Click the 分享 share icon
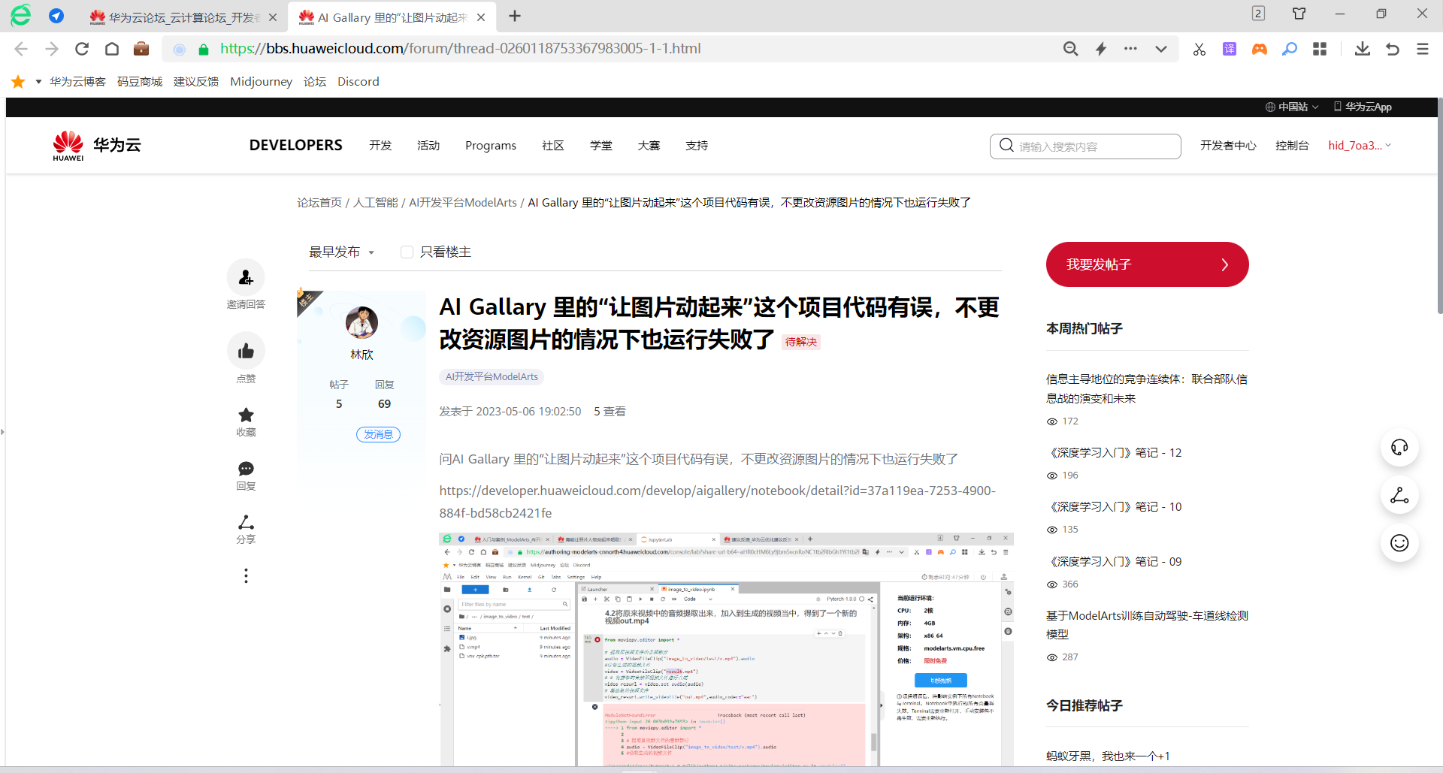1443x773 pixels. pos(246,522)
